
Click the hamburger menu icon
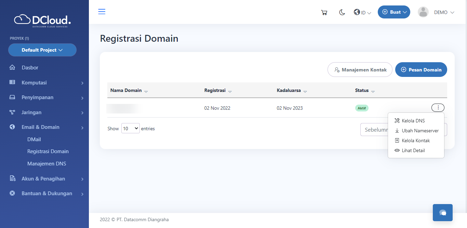pyautogui.click(x=102, y=12)
